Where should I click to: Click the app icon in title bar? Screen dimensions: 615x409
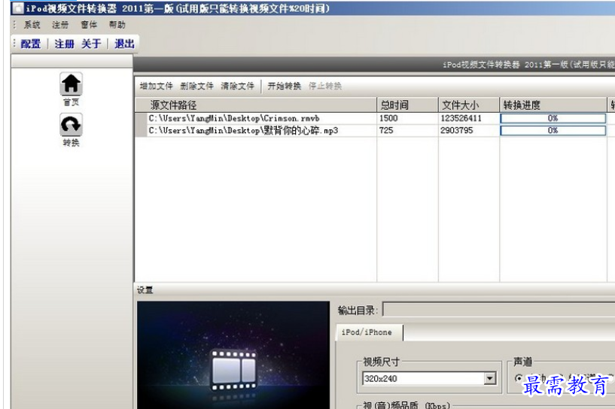coord(17,8)
